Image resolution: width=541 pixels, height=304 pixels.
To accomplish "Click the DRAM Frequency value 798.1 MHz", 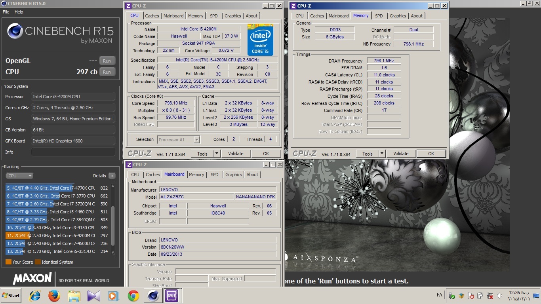I will tap(384, 61).
